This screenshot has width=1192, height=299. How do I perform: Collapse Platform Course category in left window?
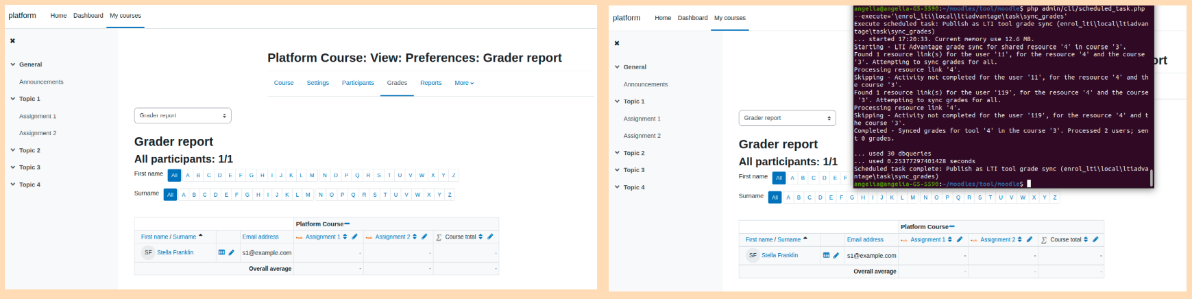point(348,224)
